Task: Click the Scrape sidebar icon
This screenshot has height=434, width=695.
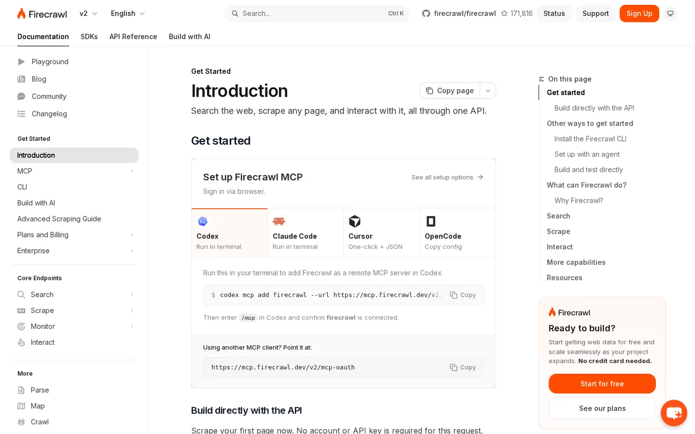Action: tap(21, 310)
